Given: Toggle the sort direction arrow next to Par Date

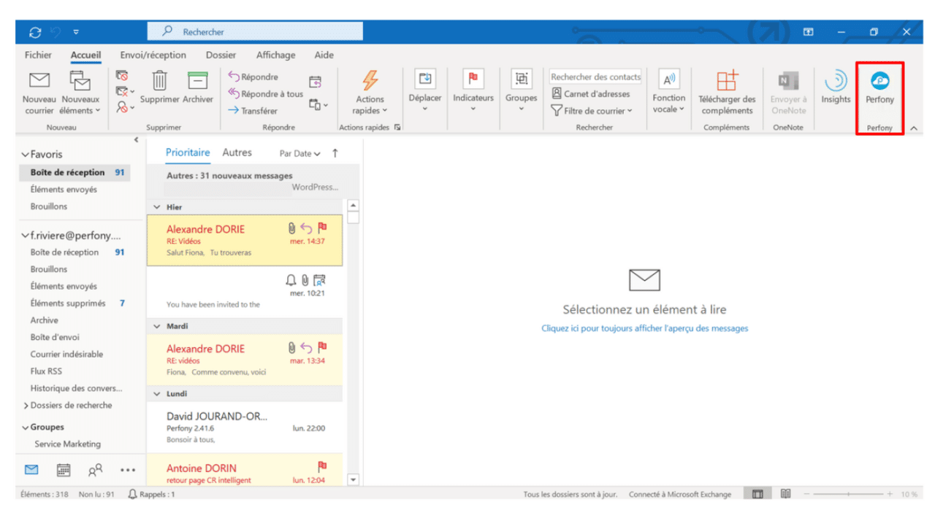Looking at the screenshot, I should tap(334, 153).
